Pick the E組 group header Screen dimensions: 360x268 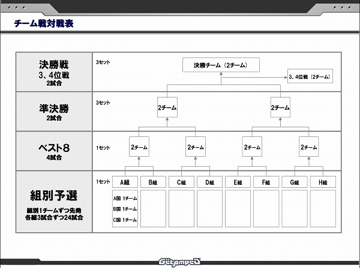(x=238, y=182)
